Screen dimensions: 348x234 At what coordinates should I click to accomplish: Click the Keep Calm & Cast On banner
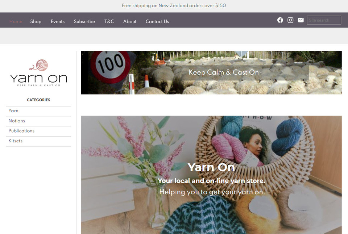(211, 72)
